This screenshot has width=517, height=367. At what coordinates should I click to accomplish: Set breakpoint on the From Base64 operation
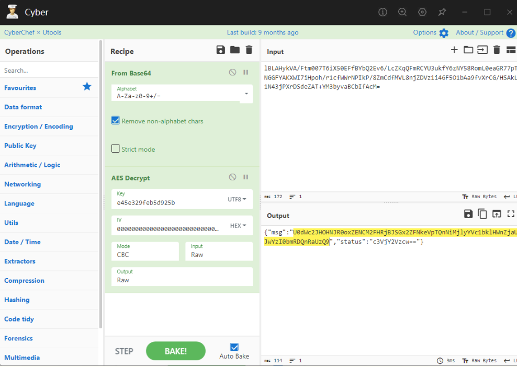point(245,73)
